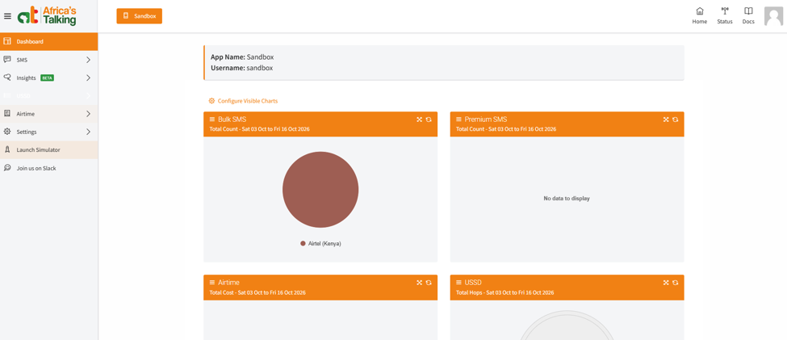Click the Airtime panel title

pos(229,283)
